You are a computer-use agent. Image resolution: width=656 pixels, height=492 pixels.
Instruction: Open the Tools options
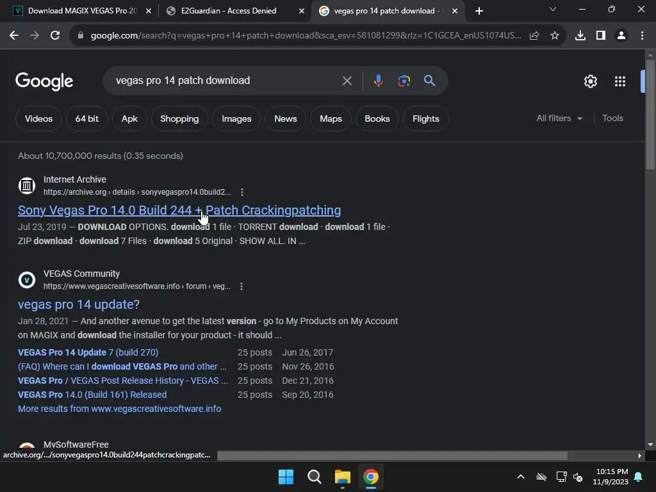(612, 119)
